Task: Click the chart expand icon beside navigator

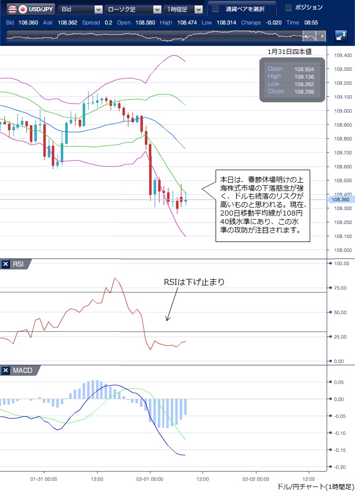Action: (x=341, y=35)
